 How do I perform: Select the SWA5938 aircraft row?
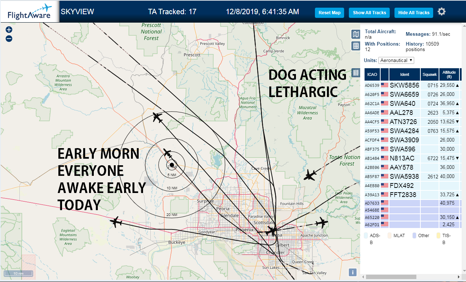coord(413,177)
